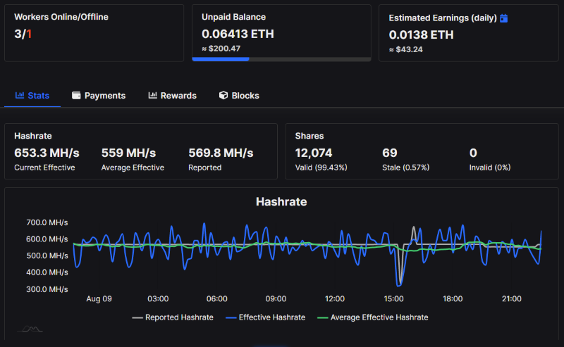The height and width of the screenshot is (347, 564).
Task: Click the 700.0 MH/s axis label
Action: (47, 222)
